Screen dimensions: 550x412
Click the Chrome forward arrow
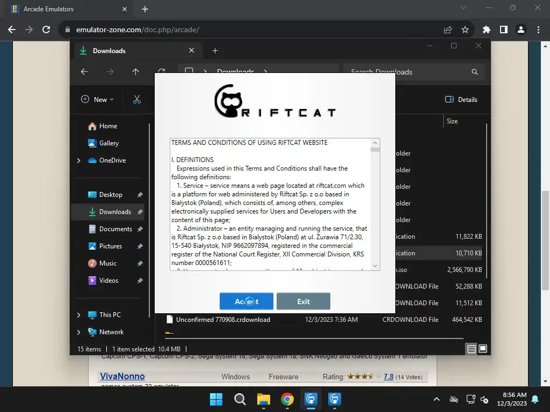tap(29, 30)
